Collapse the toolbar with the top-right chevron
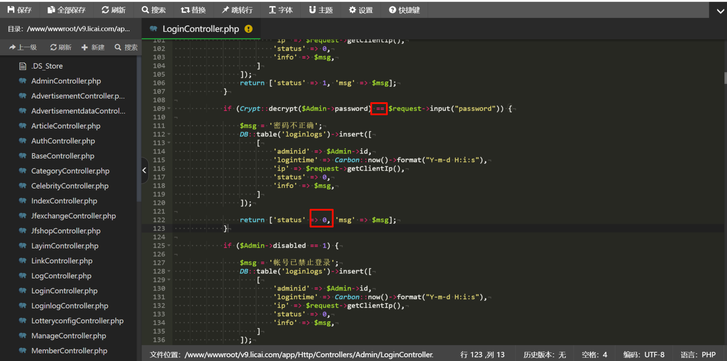This screenshot has height=361, width=727. coord(720,11)
